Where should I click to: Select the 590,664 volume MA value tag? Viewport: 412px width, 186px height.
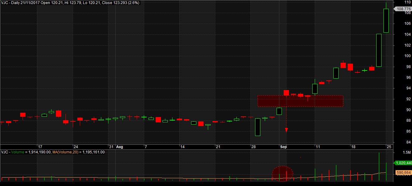click(x=404, y=173)
